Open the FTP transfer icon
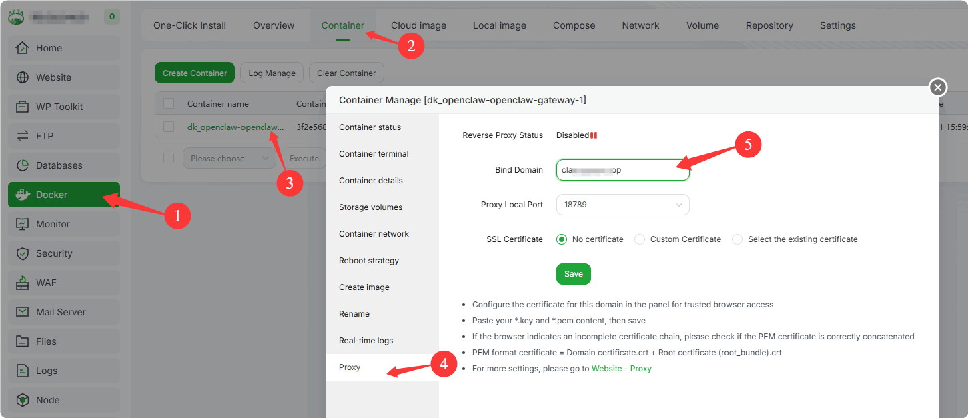Viewport: 968px width, 418px height. [x=23, y=136]
